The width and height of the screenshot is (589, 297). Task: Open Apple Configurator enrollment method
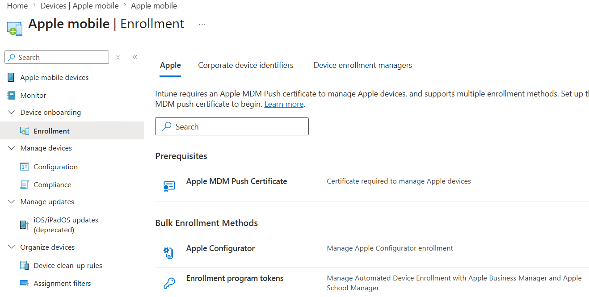[220, 248]
